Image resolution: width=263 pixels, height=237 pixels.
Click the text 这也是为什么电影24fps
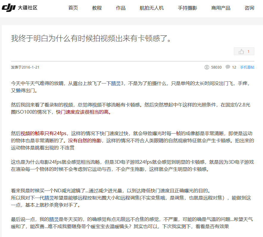pos(36,162)
